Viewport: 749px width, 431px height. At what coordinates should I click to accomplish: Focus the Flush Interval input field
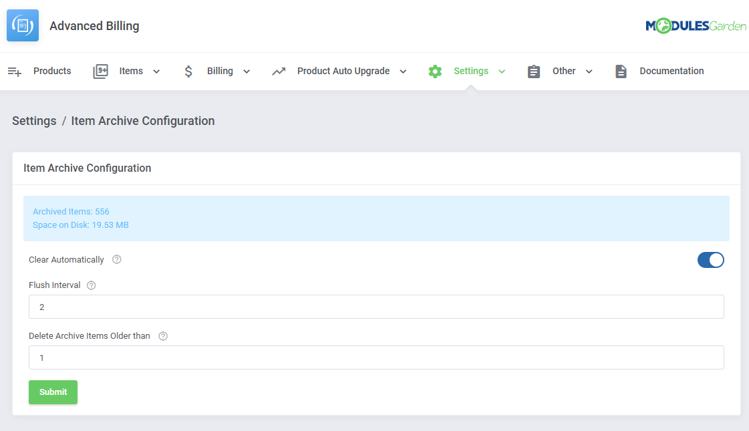376,307
